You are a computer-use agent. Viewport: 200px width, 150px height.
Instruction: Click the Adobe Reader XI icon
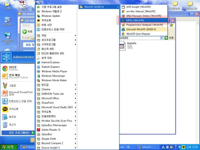[38, 130]
